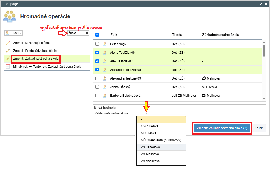Toggle the select-all checkbox in table header

tap(97, 35)
